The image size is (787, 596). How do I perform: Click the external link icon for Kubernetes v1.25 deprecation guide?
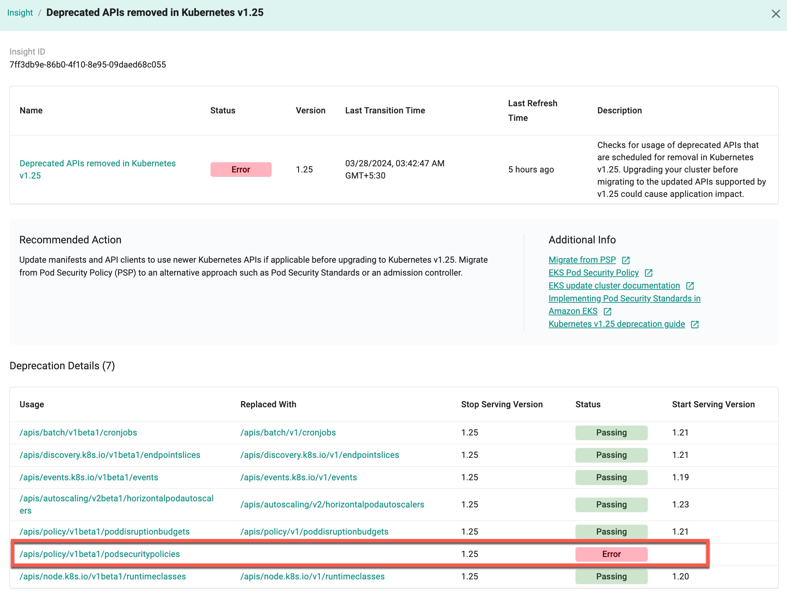[x=697, y=324]
